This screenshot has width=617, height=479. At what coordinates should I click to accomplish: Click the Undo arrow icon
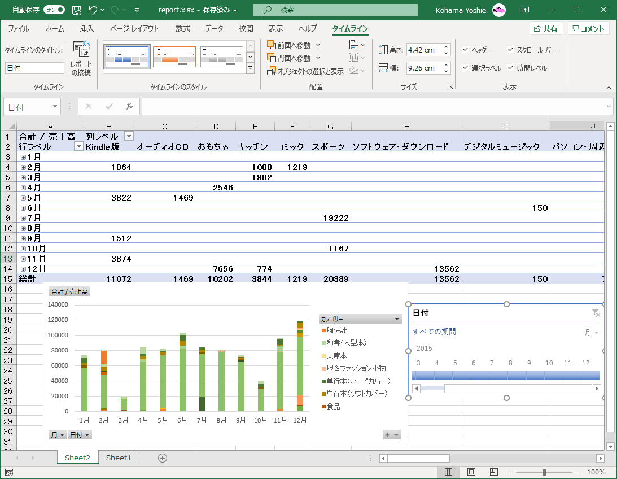pyautogui.click(x=93, y=10)
